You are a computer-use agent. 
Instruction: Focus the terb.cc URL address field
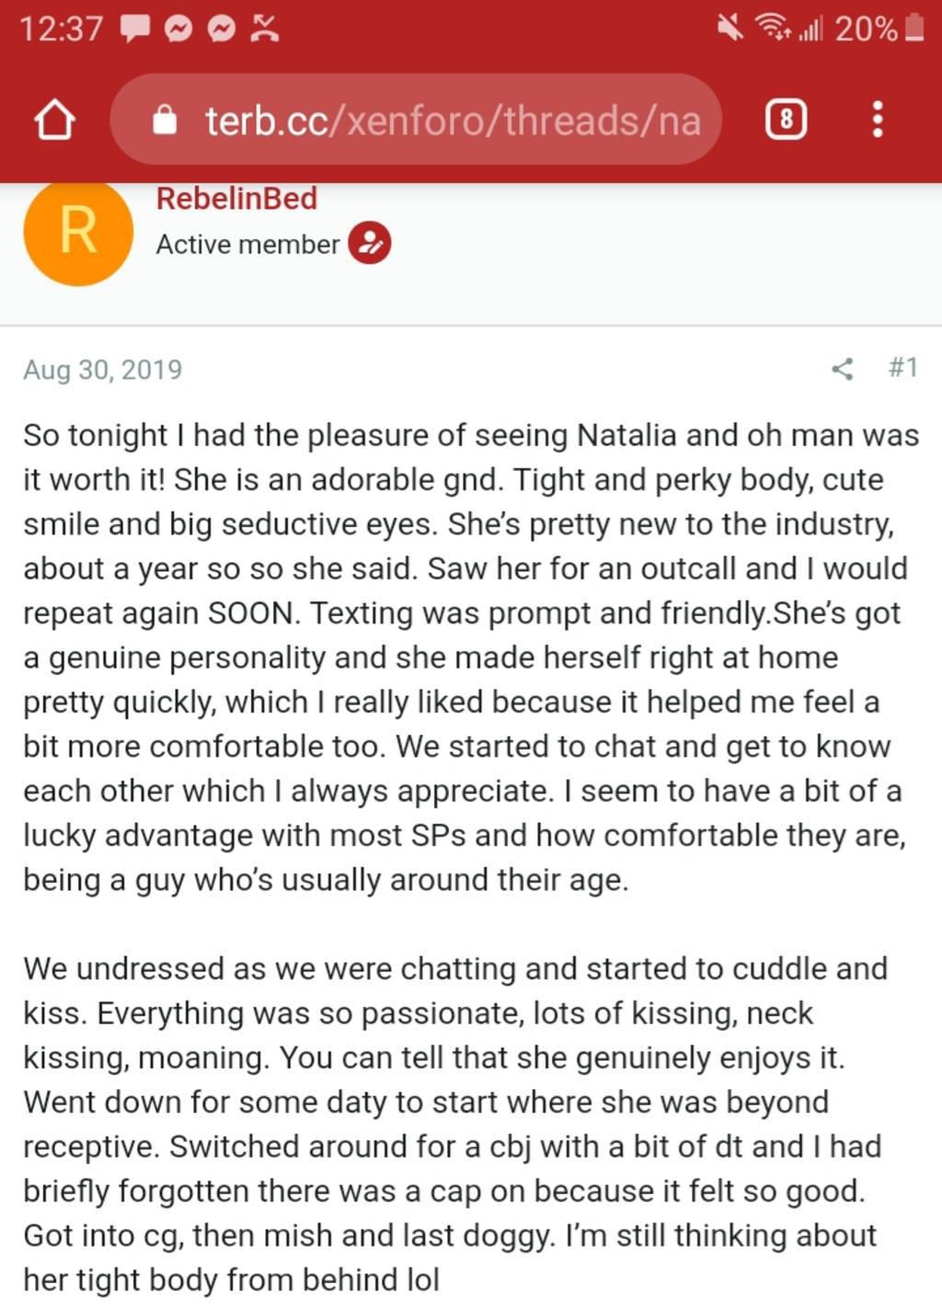[x=451, y=120]
